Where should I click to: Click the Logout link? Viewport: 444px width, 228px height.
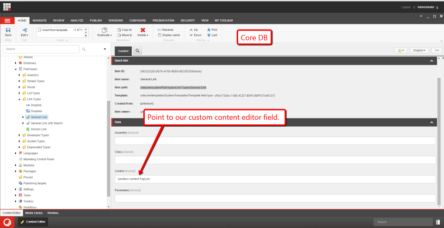point(406,7)
